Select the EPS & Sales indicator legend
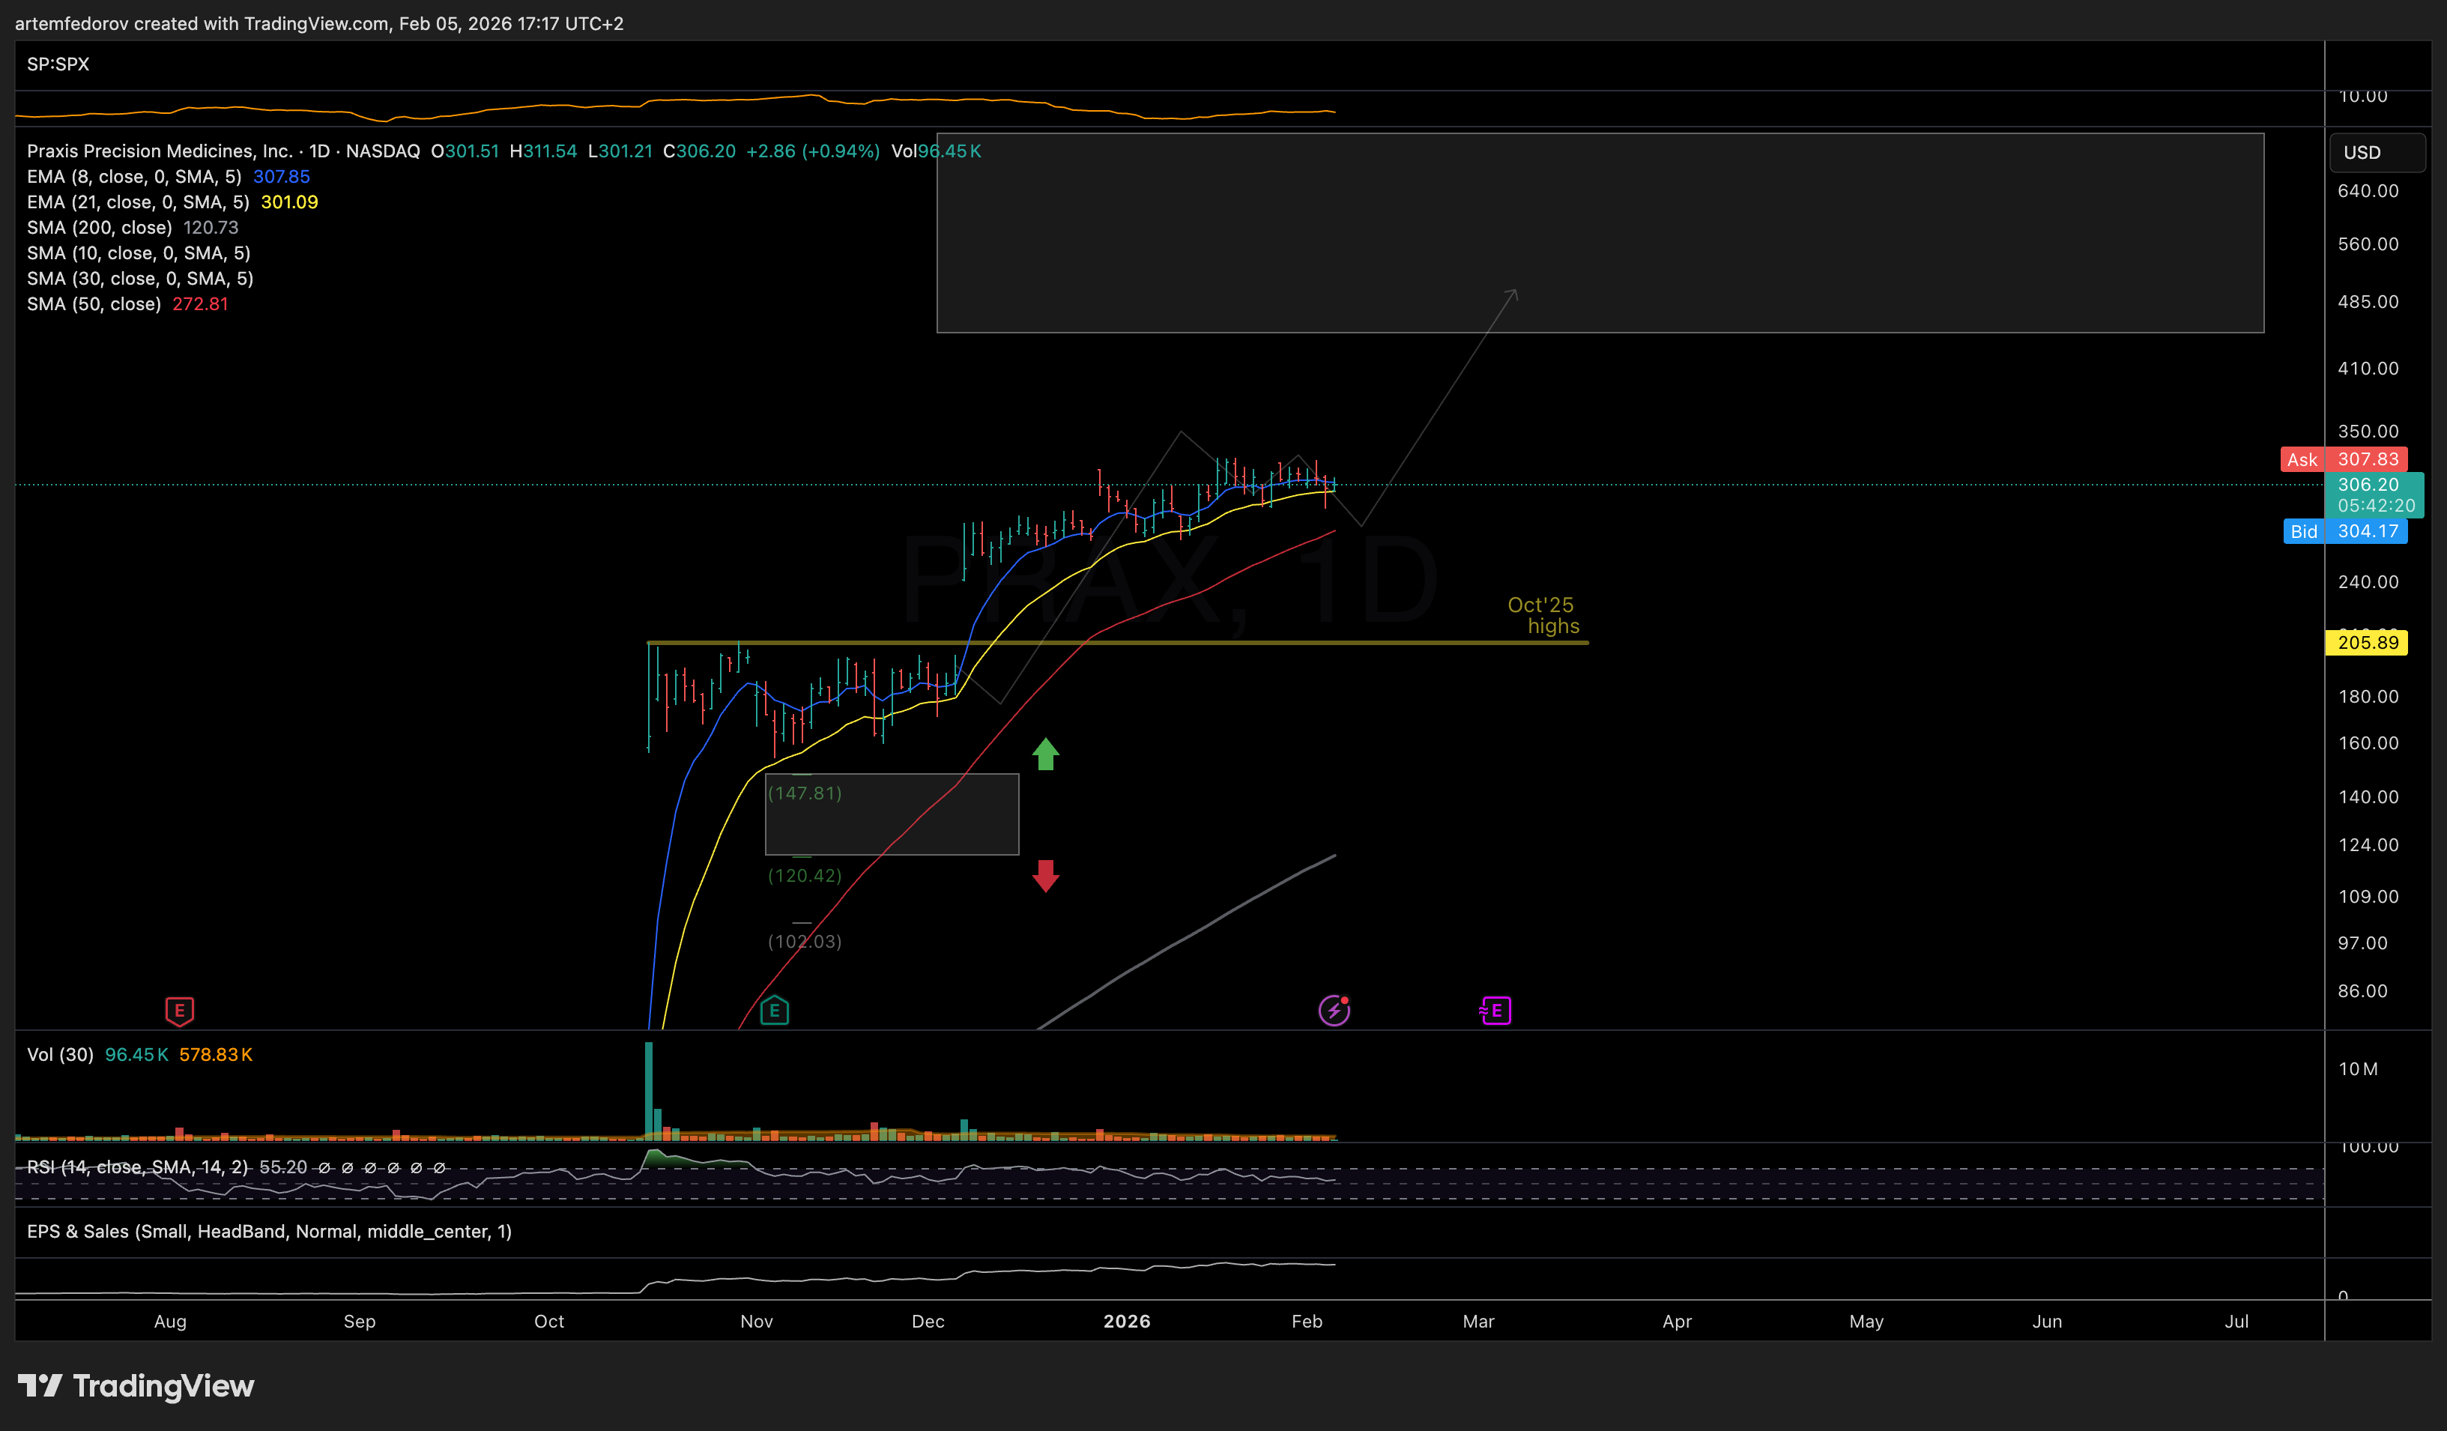The height and width of the screenshot is (1431, 2447). tap(269, 1231)
